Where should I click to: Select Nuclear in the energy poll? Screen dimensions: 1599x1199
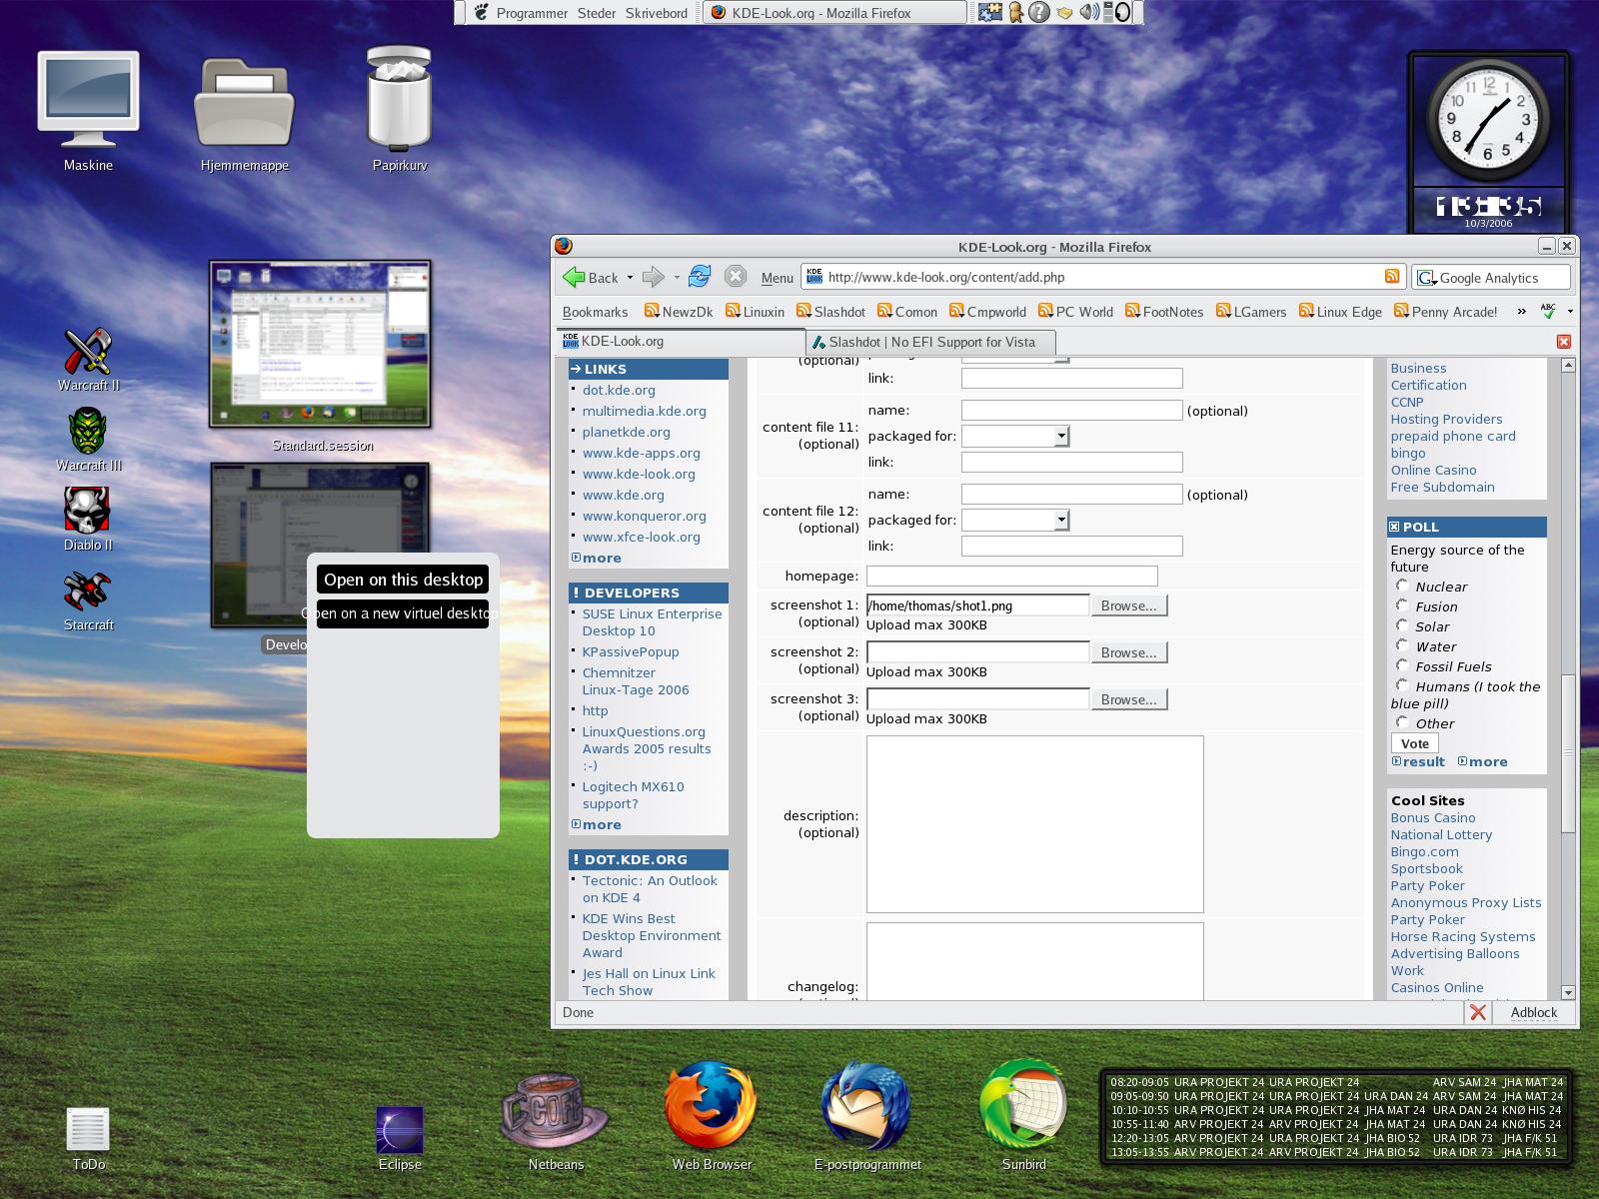coord(1402,587)
